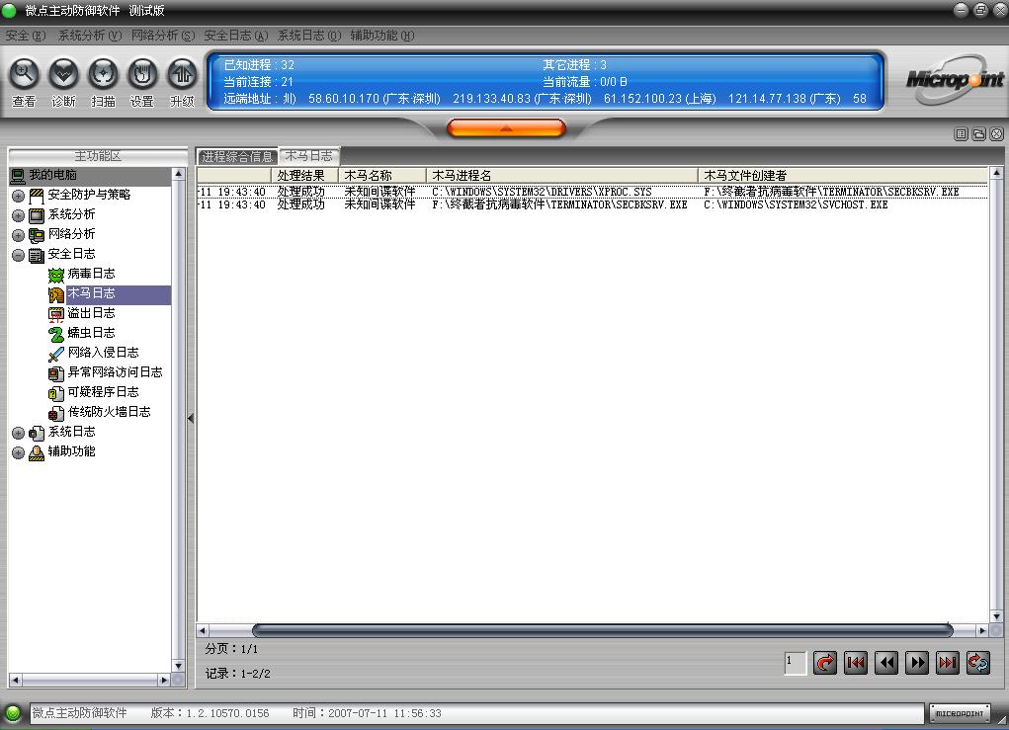Click the green orb in title bar
1009x730 pixels.
[9, 10]
